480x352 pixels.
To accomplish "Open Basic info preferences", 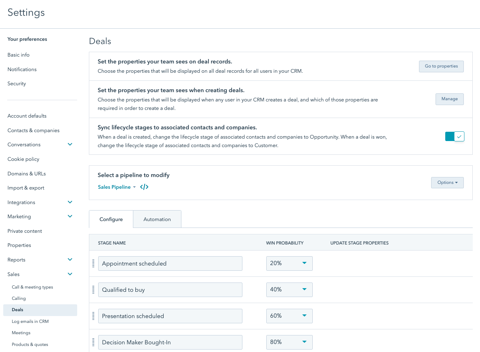I will coord(18,55).
